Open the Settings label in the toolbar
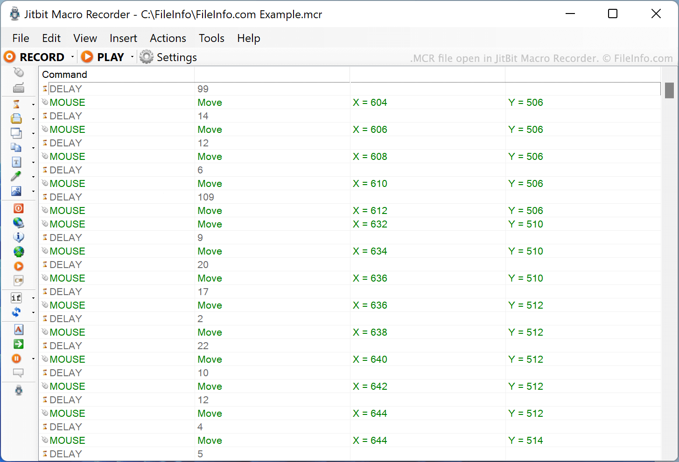Screen dimensions: 679x462 click(177, 57)
